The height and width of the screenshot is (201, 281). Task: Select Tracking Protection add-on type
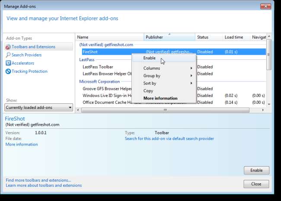29,71
